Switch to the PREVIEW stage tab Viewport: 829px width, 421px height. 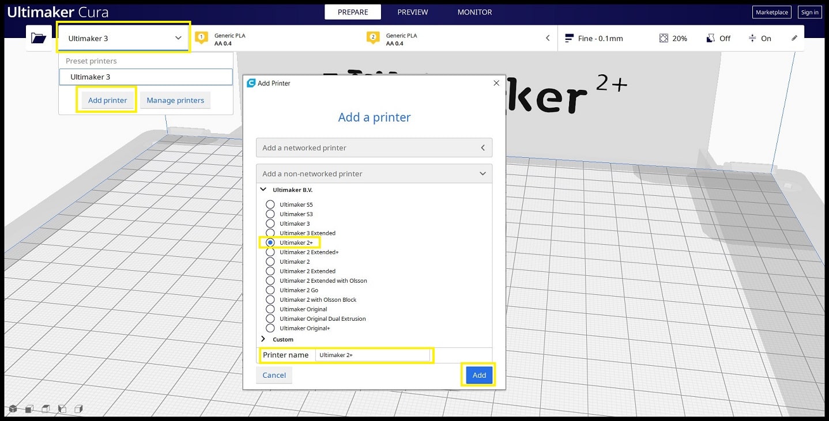413,12
